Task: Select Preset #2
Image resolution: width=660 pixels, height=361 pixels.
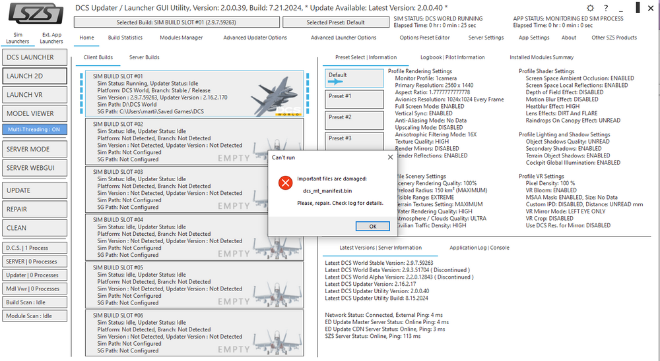Action: (354, 121)
